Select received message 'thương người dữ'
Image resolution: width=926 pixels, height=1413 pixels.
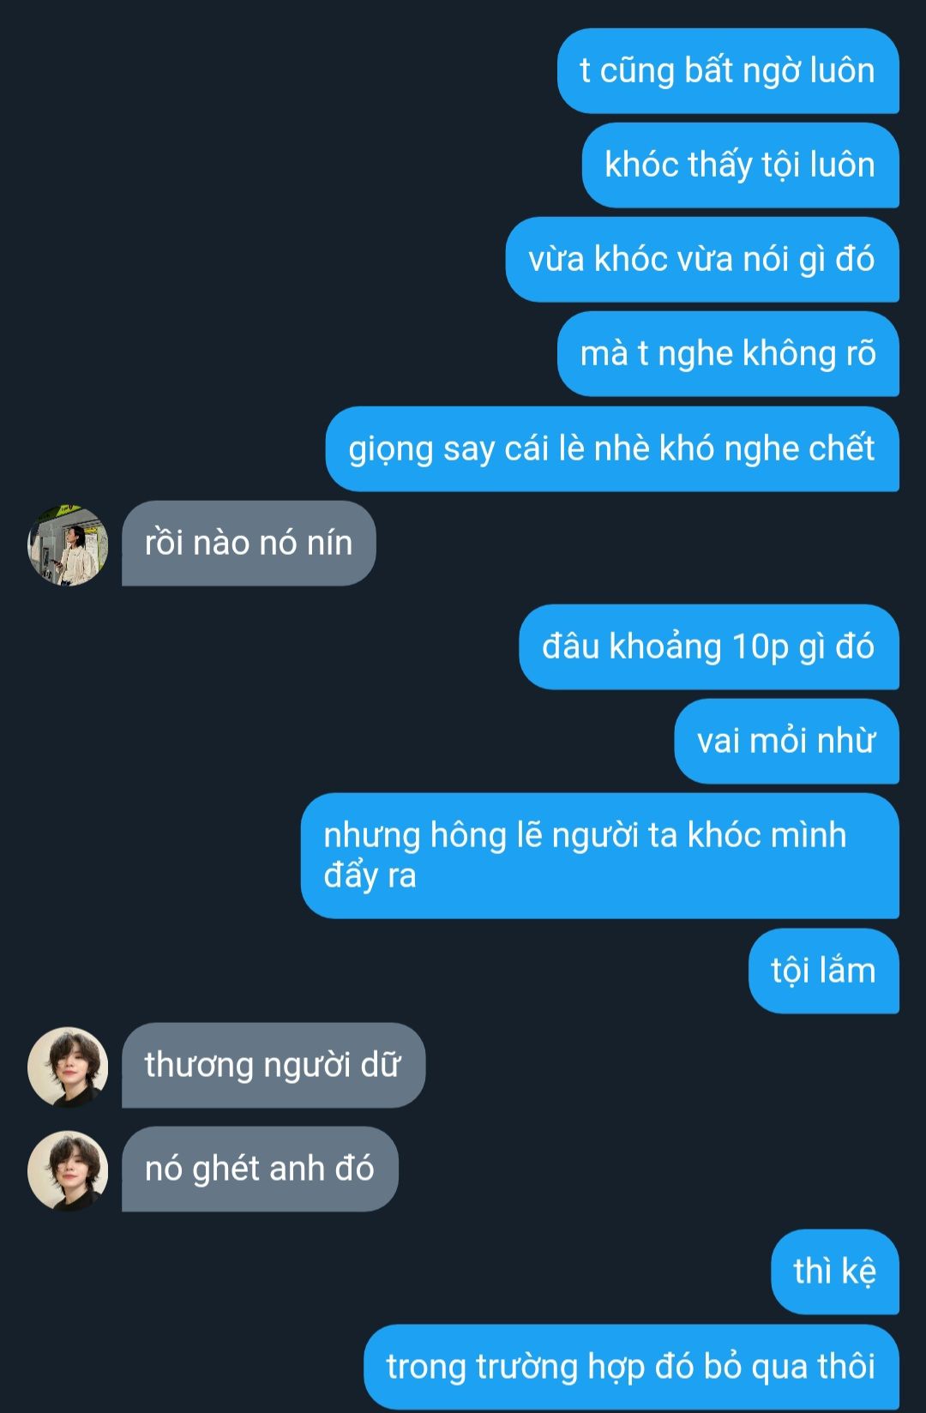click(x=274, y=1065)
